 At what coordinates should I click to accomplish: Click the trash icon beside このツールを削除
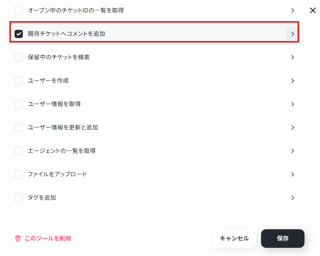click(x=18, y=238)
